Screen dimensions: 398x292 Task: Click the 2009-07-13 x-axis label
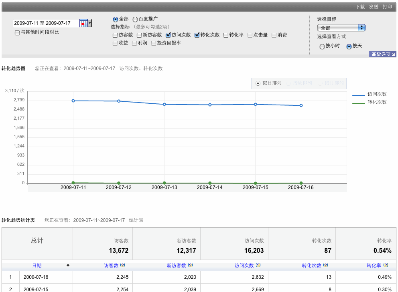pos(164,187)
